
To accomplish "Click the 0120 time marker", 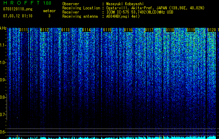I will point(212,30).
